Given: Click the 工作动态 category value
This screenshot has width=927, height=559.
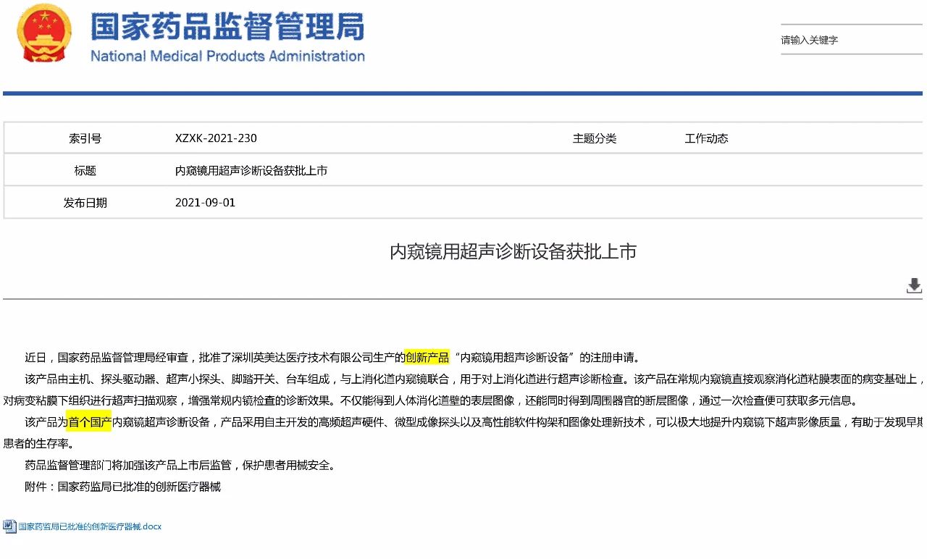Looking at the screenshot, I should [x=706, y=138].
